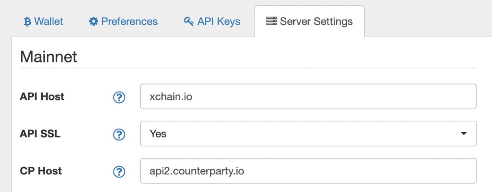The image size is (492, 192).
Task: Click the API Host label
Action: coord(42,97)
